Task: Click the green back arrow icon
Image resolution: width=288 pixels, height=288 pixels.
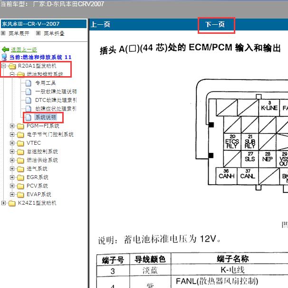Action: (x=6, y=50)
